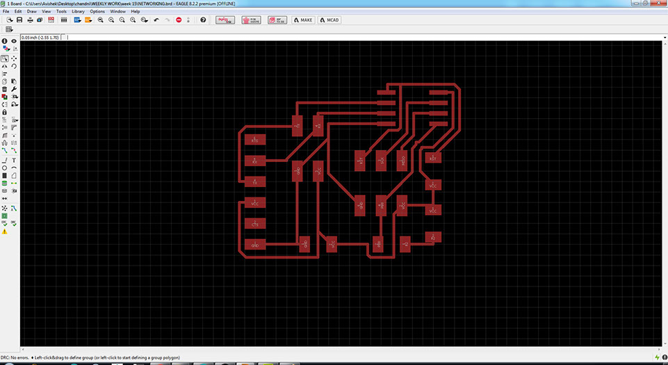The width and height of the screenshot is (668, 365).
Task: Click the MAKE button
Action: pos(303,20)
